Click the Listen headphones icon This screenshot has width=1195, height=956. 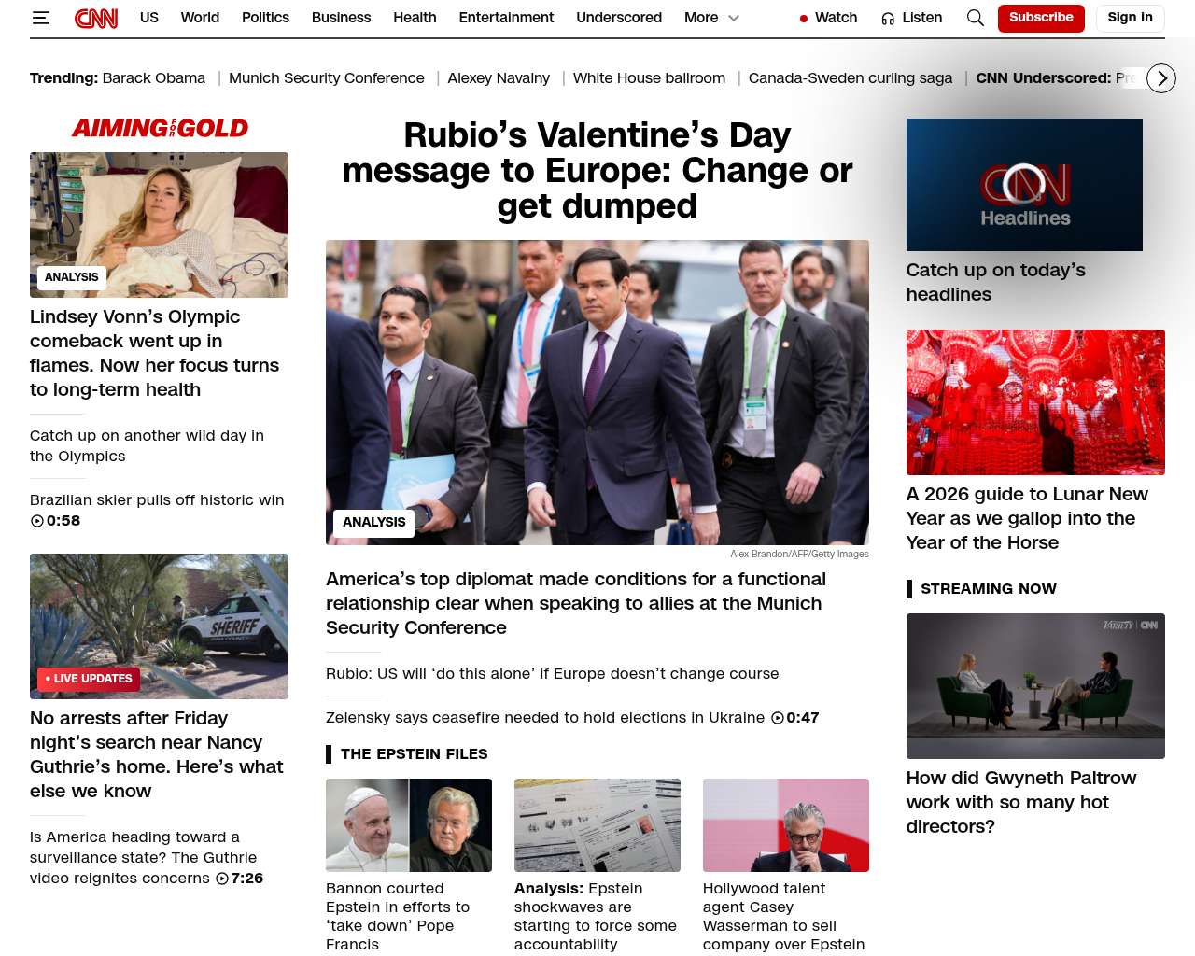click(x=888, y=19)
